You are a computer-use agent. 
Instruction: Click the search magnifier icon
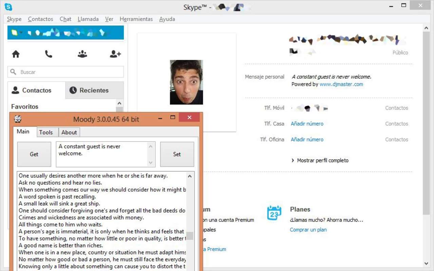point(13,72)
